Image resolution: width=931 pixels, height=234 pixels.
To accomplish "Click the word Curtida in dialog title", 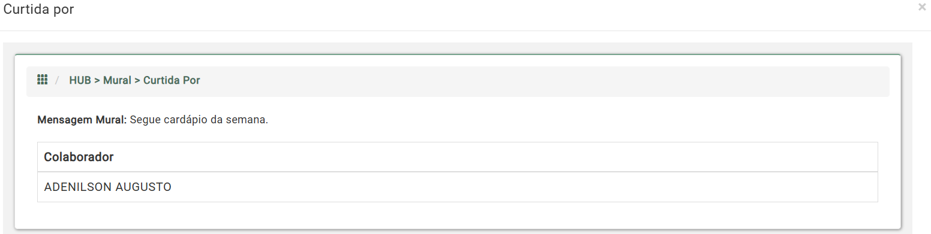I will pyautogui.click(x=24, y=10).
